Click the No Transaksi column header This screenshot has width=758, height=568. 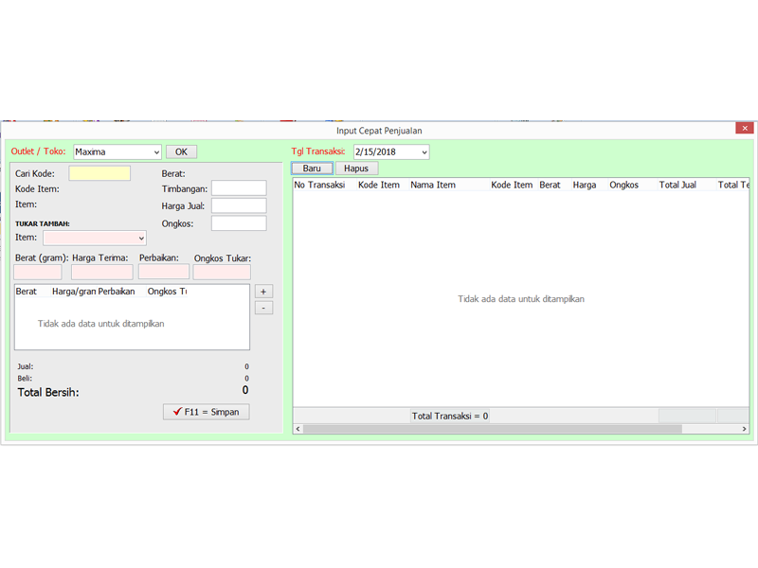320,186
